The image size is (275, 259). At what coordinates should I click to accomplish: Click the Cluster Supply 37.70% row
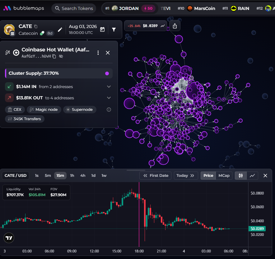pyautogui.click(x=59, y=73)
